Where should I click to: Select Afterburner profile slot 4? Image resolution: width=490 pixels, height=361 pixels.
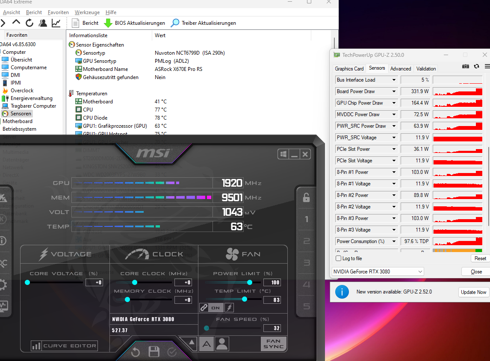[x=307, y=285]
